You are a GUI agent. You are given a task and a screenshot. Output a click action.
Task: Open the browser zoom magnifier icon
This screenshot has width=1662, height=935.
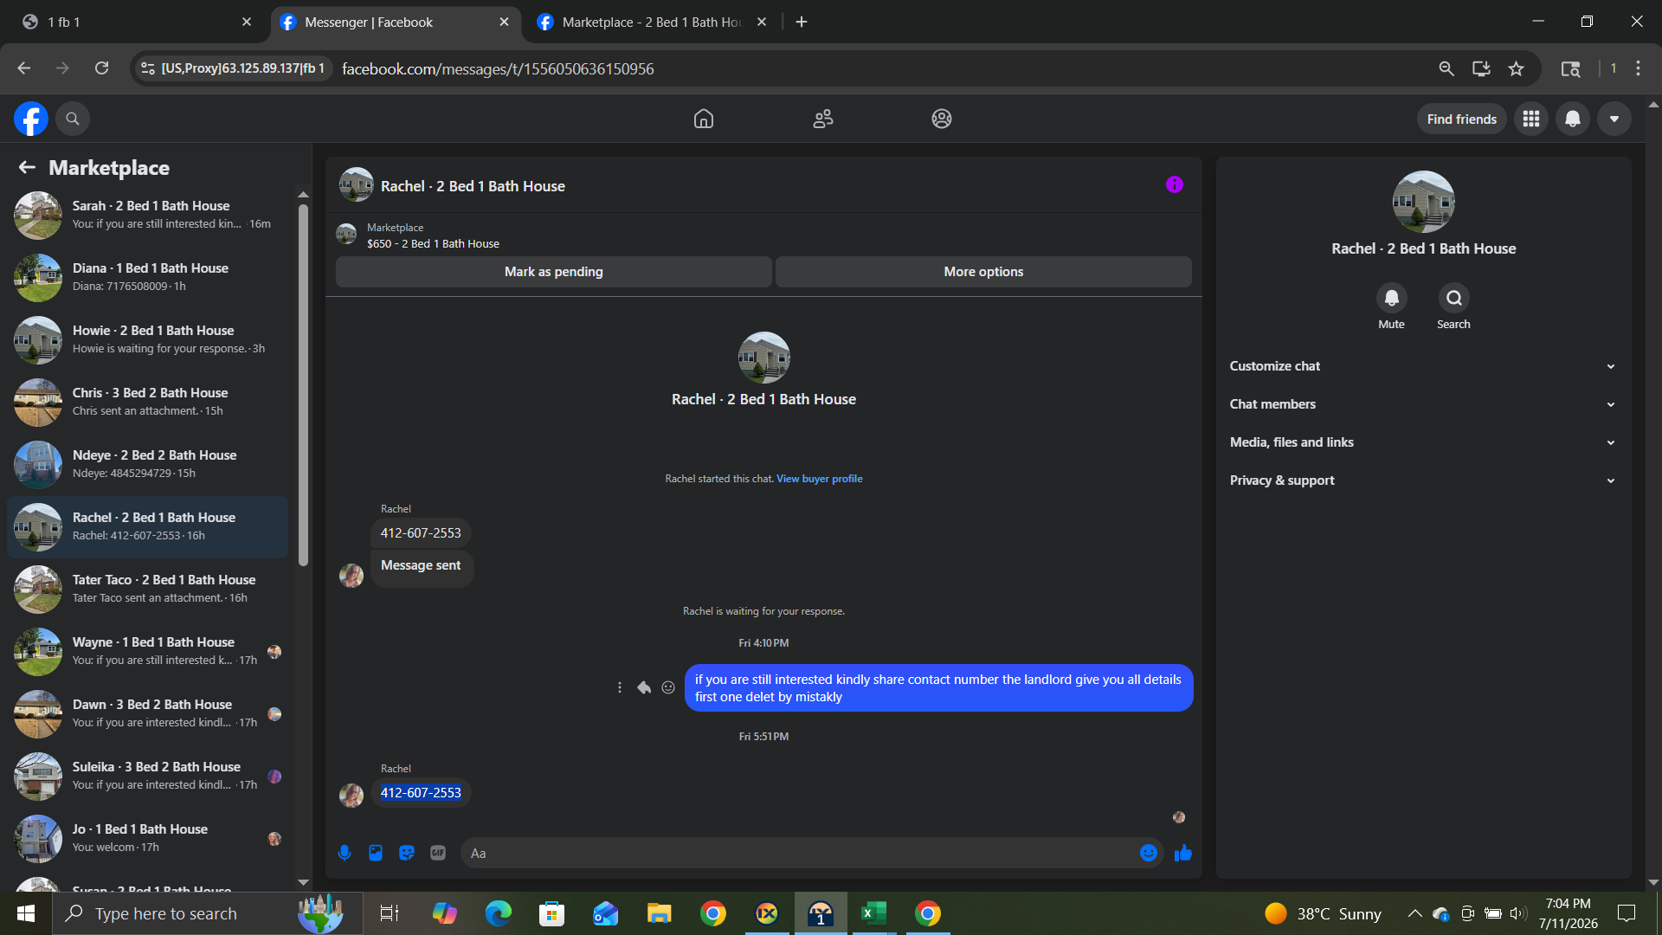coord(1446,68)
